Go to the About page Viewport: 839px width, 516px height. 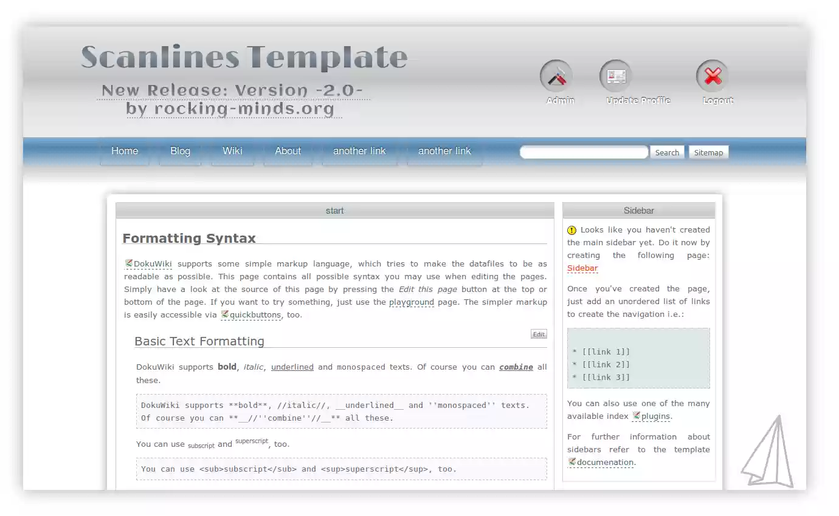point(288,151)
